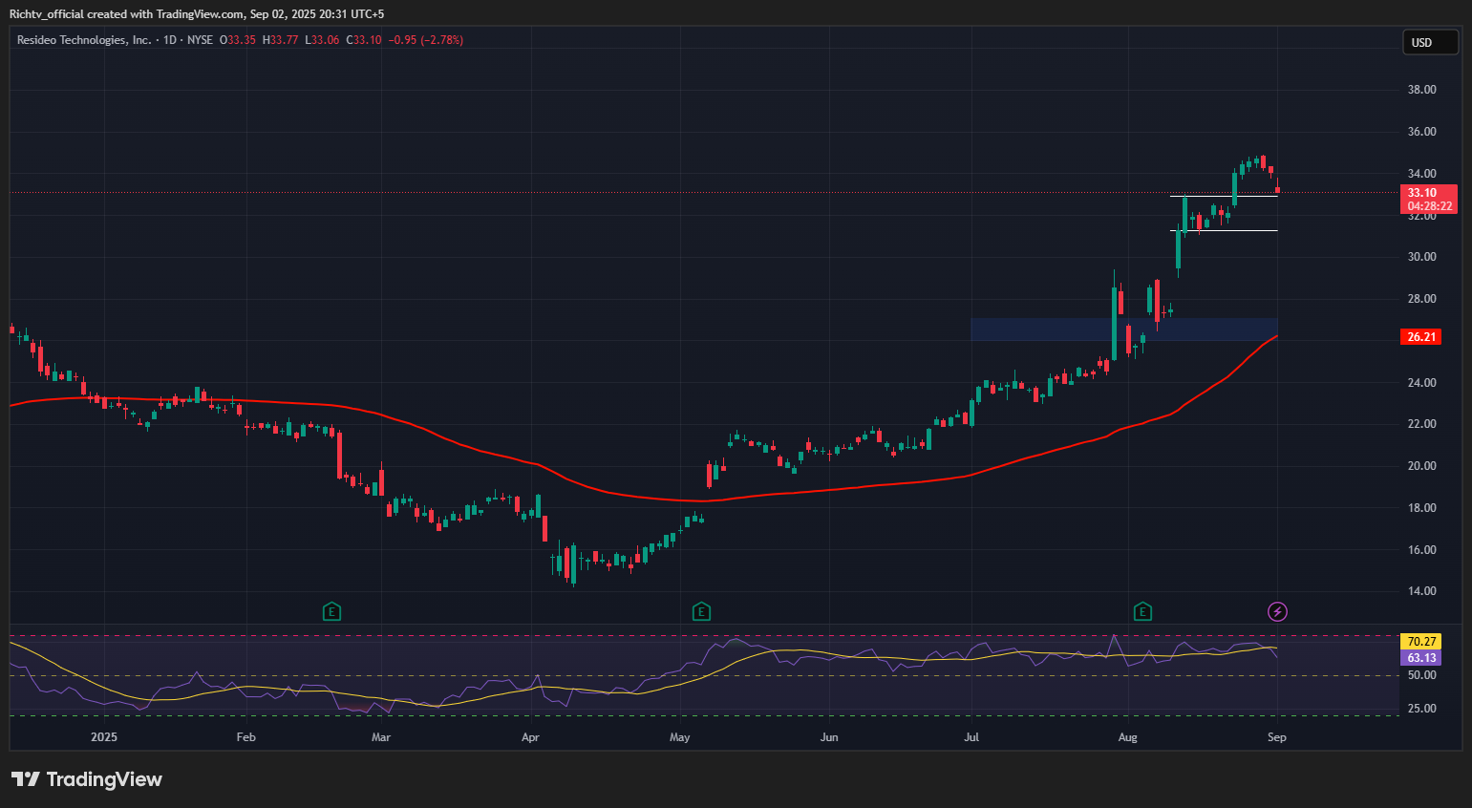This screenshot has width=1472, height=808.
Task: Open the USD currency selector
Action: tap(1429, 42)
